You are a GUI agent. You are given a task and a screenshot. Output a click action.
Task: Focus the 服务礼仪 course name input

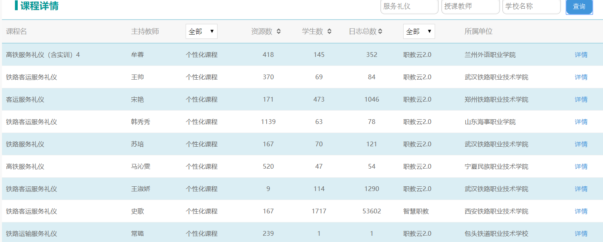409,7
